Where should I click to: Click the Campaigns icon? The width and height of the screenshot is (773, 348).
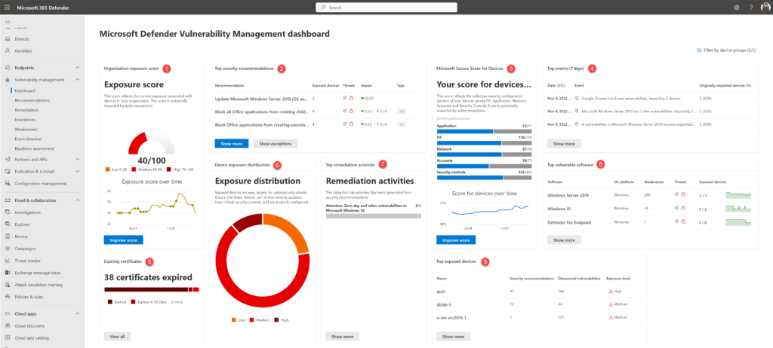(8, 249)
